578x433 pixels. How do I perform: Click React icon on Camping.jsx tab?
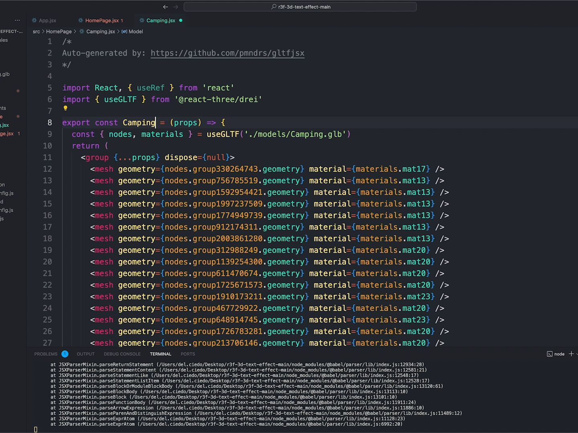click(142, 20)
